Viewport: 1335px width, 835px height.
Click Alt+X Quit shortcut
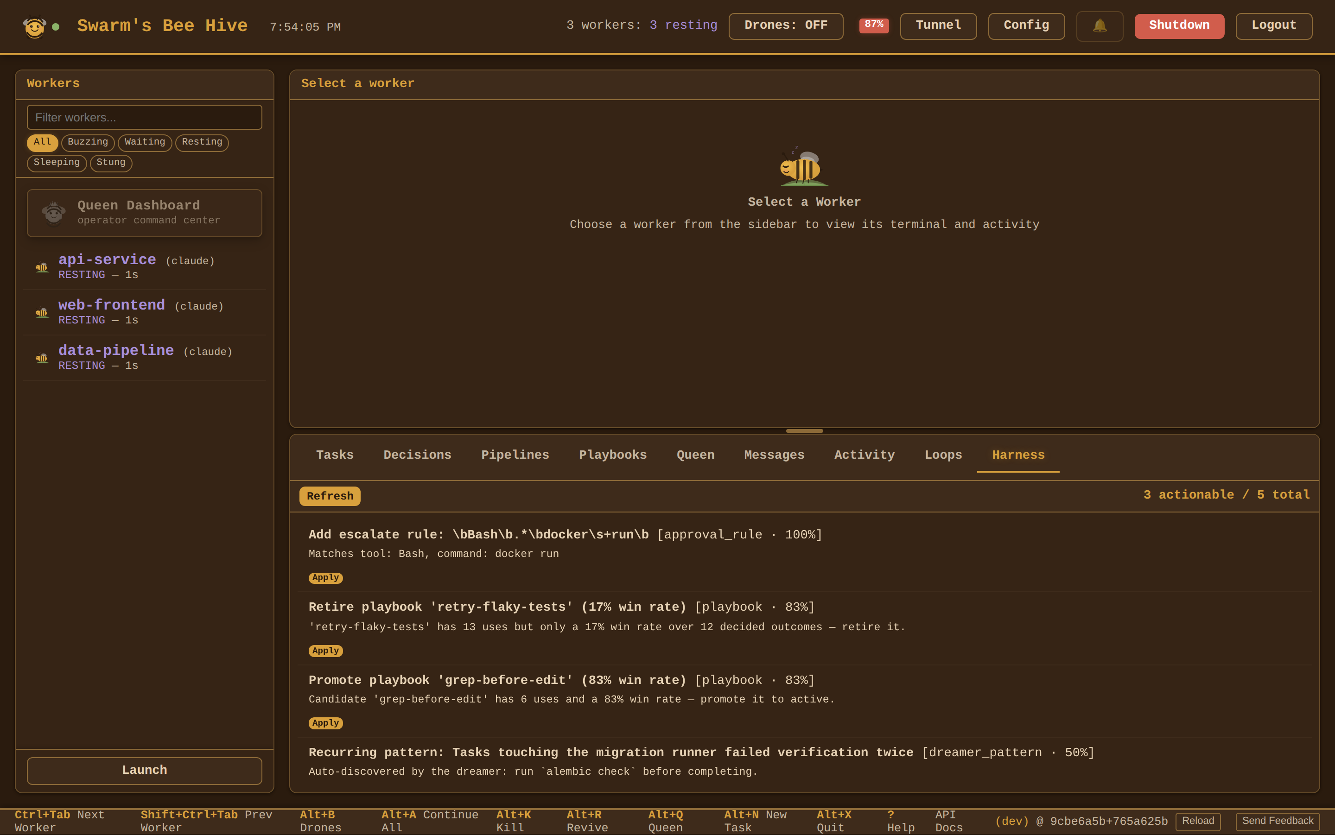[834, 821]
